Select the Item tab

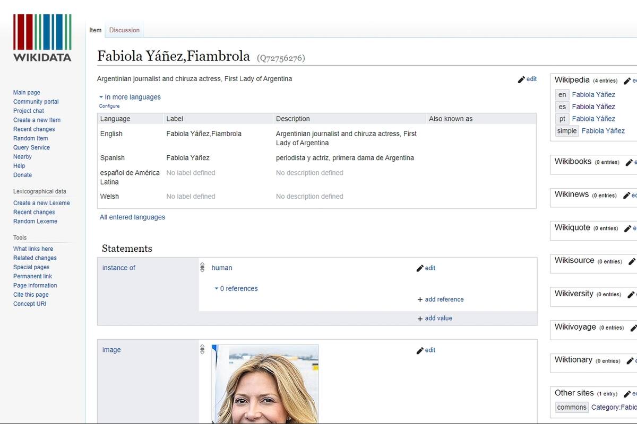[95, 30]
